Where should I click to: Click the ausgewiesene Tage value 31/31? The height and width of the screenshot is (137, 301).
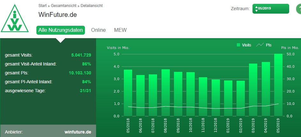(86, 91)
